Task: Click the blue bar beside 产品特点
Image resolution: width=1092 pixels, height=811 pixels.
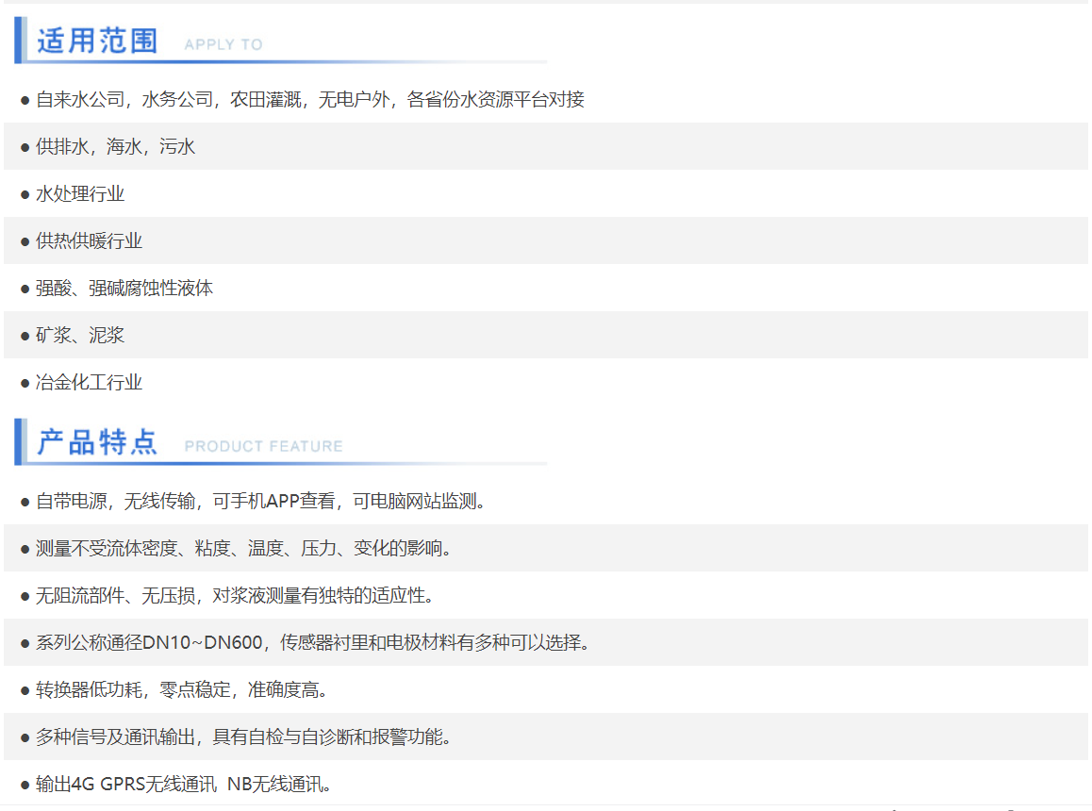Action: tap(18, 441)
